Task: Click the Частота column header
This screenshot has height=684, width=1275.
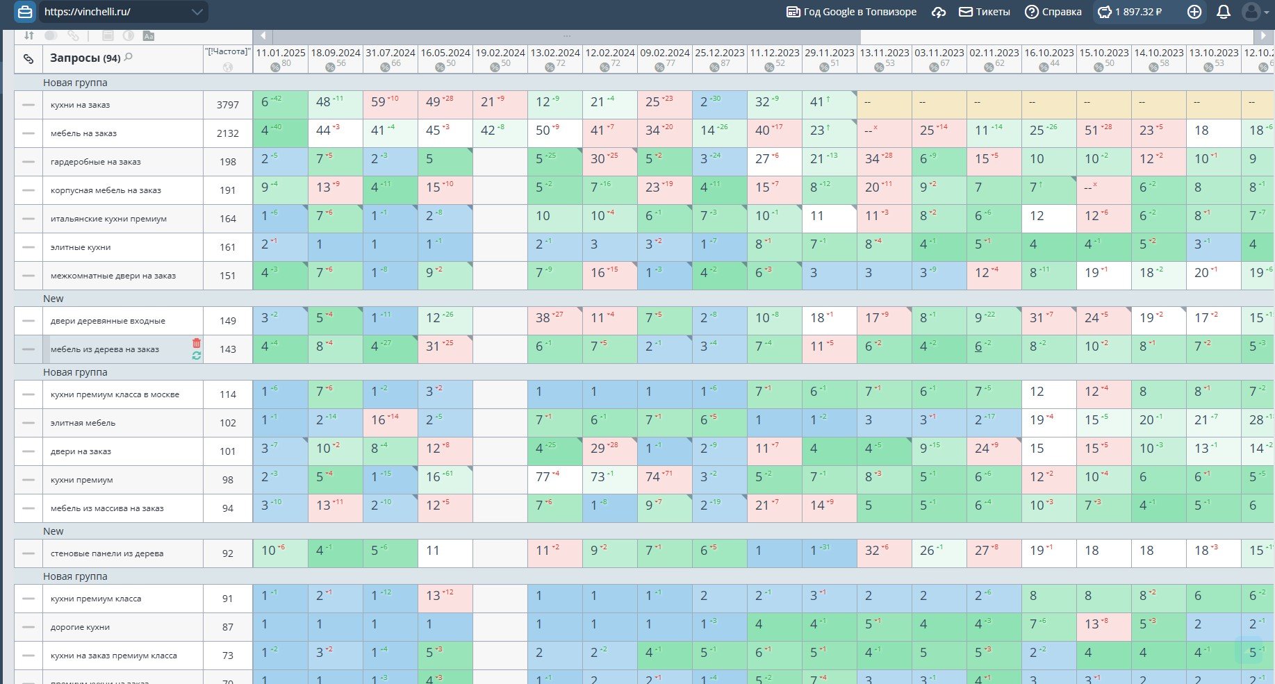Action: pos(227,52)
